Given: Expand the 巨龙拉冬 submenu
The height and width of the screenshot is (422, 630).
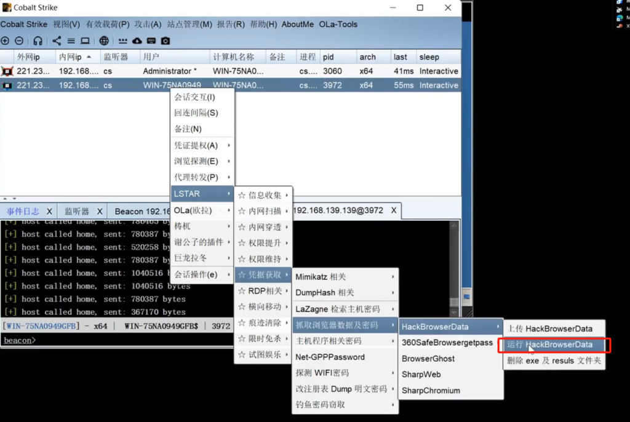Looking at the screenshot, I should tap(202, 258).
